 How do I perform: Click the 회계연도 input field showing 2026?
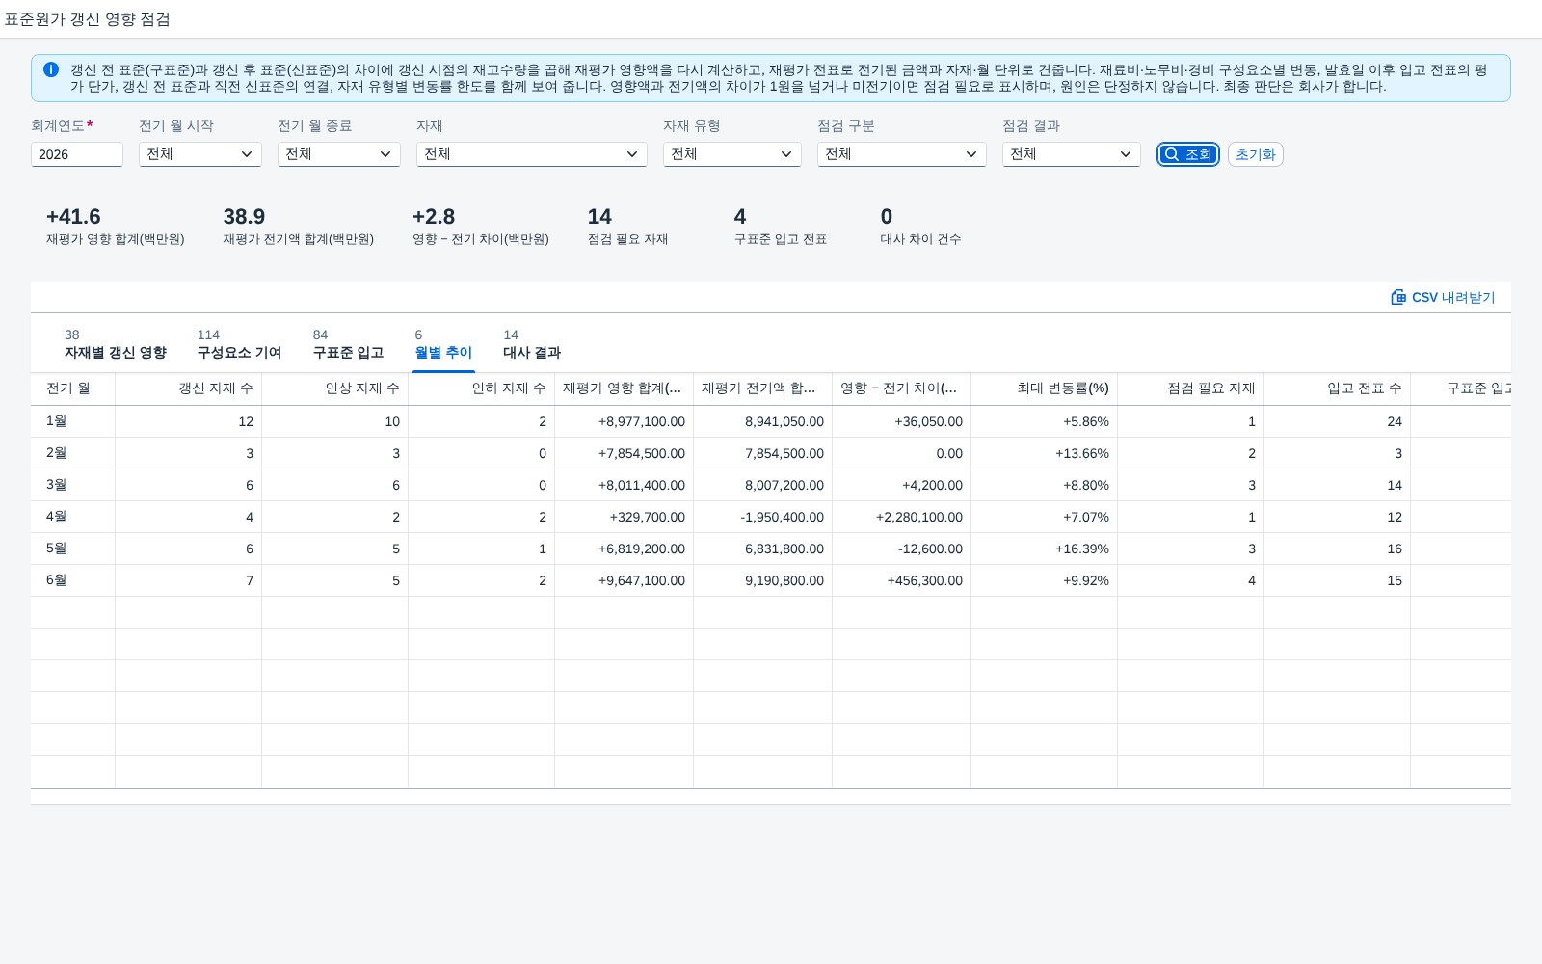coord(77,154)
